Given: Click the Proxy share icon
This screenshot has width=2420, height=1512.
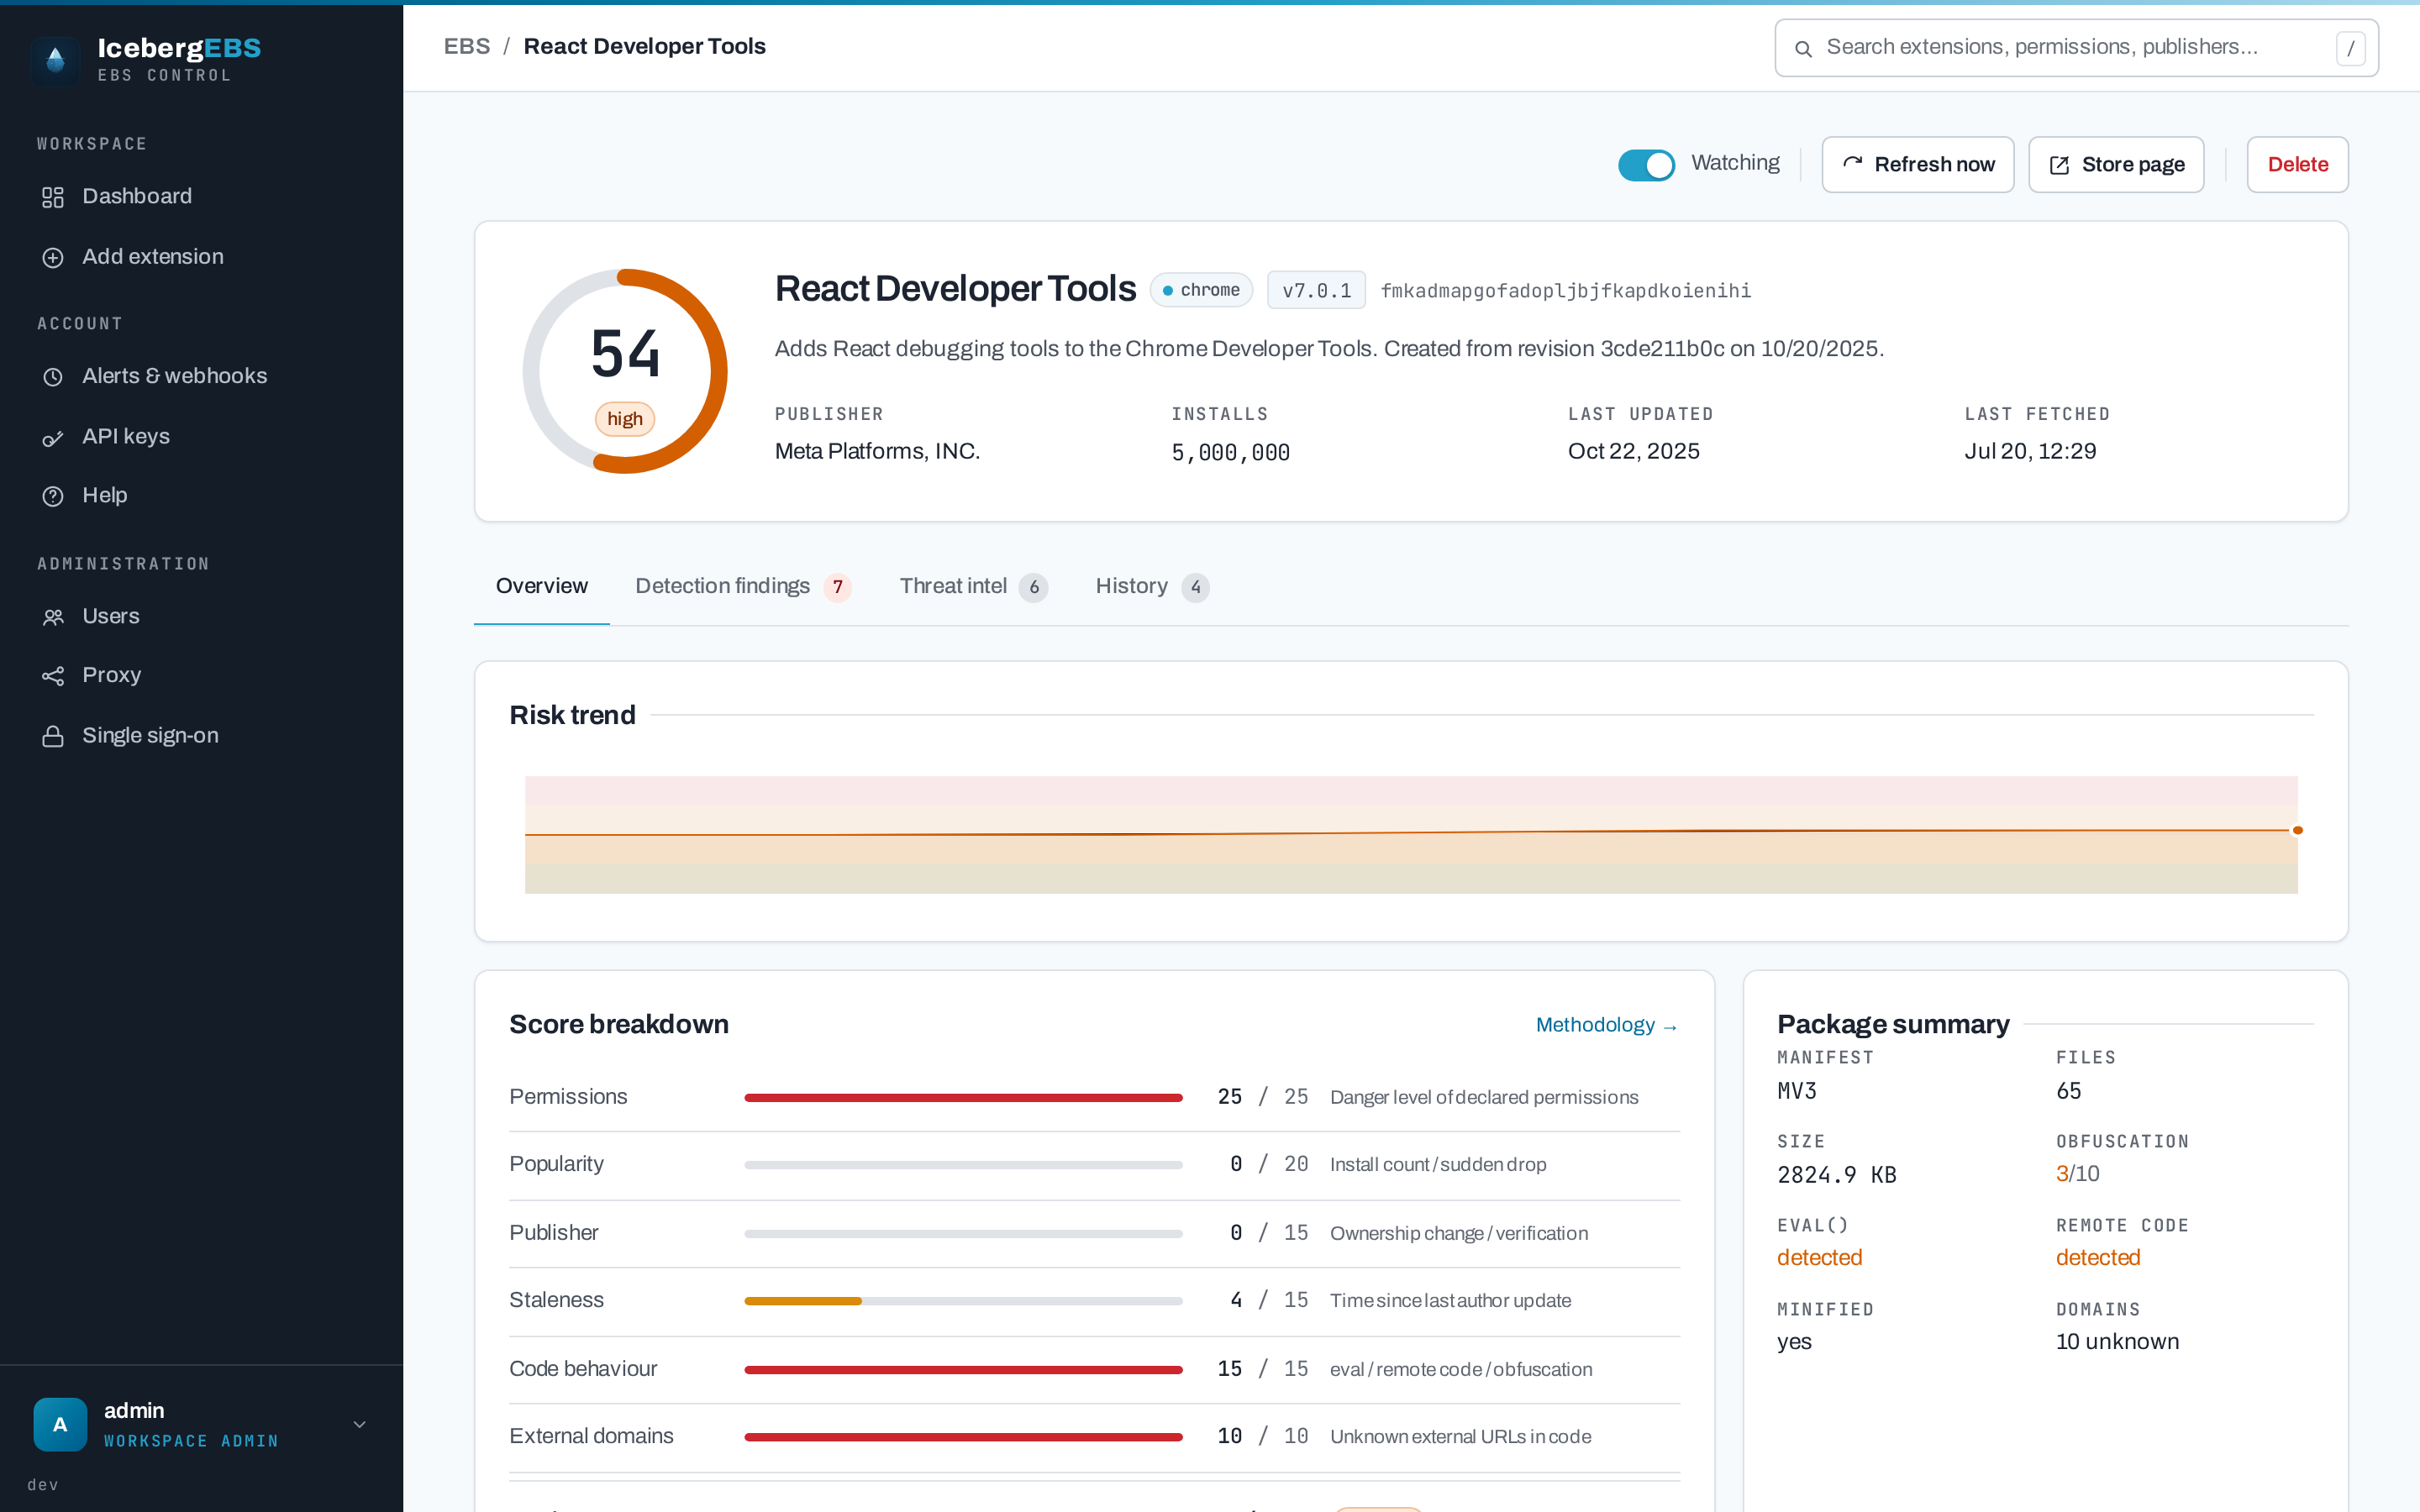Looking at the screenshot, I should [x=53, y=676].
